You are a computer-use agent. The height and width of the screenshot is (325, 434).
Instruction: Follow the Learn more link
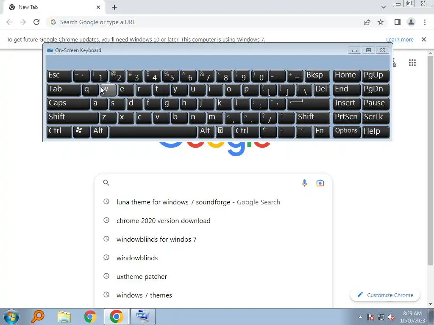(x=400, y=39)
